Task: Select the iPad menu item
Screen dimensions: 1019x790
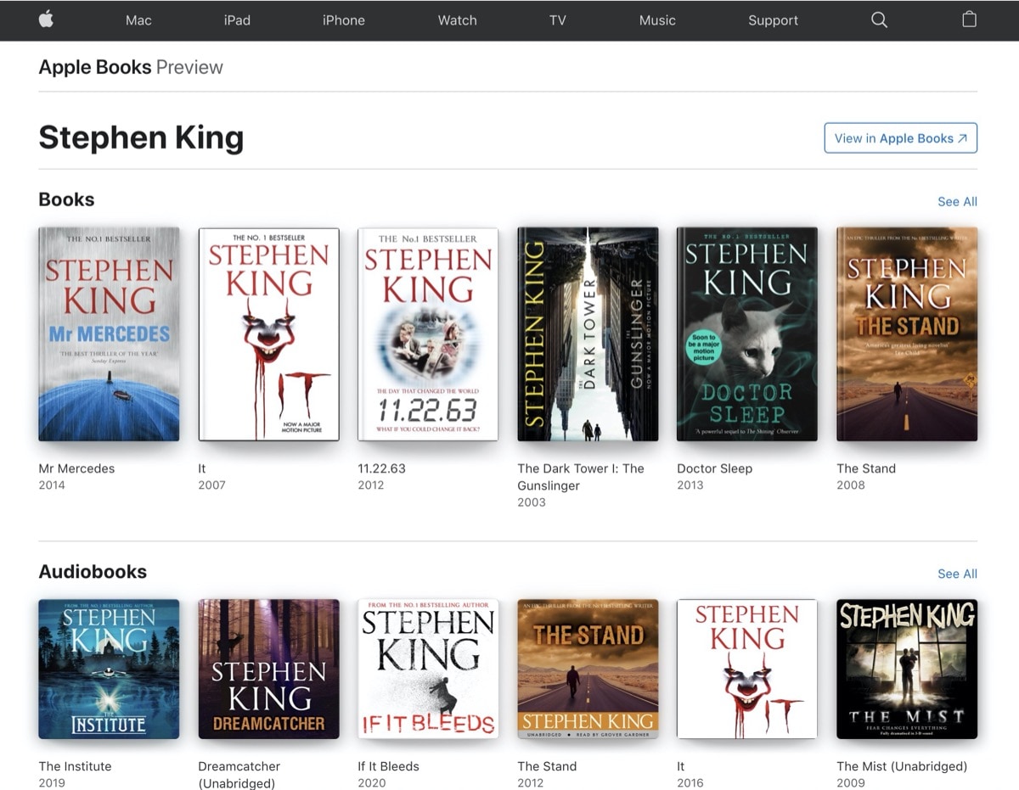Action: 237,20
